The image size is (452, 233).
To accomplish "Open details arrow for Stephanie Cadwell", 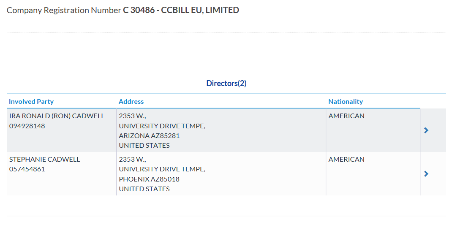I will pyautogui.click(x=426, y=174).
